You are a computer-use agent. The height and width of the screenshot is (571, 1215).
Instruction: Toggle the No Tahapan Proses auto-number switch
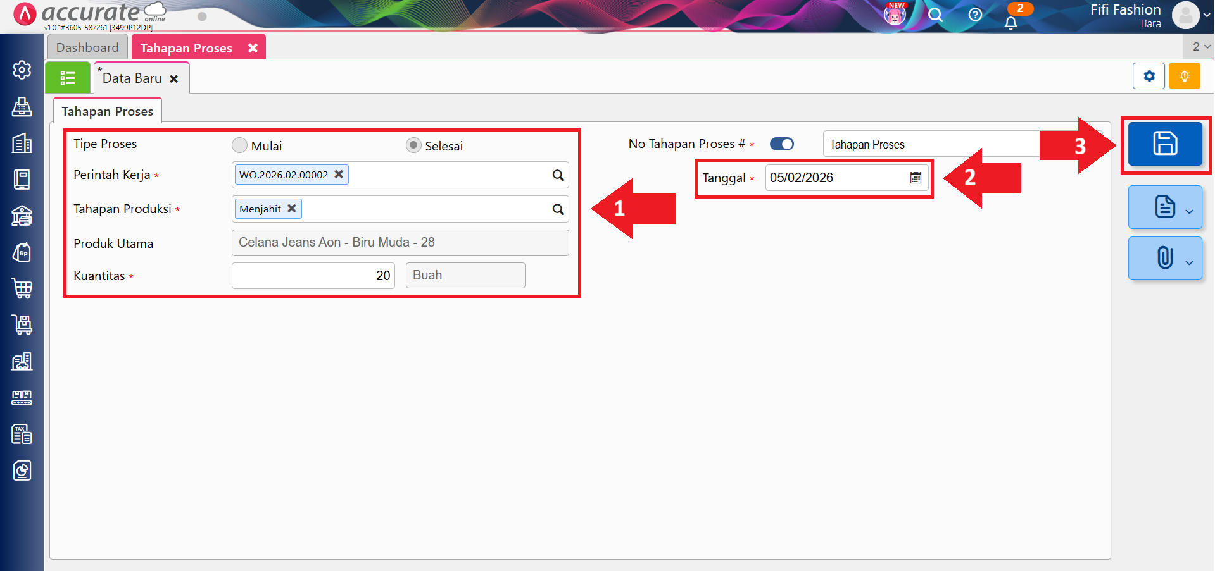point(782,144)
